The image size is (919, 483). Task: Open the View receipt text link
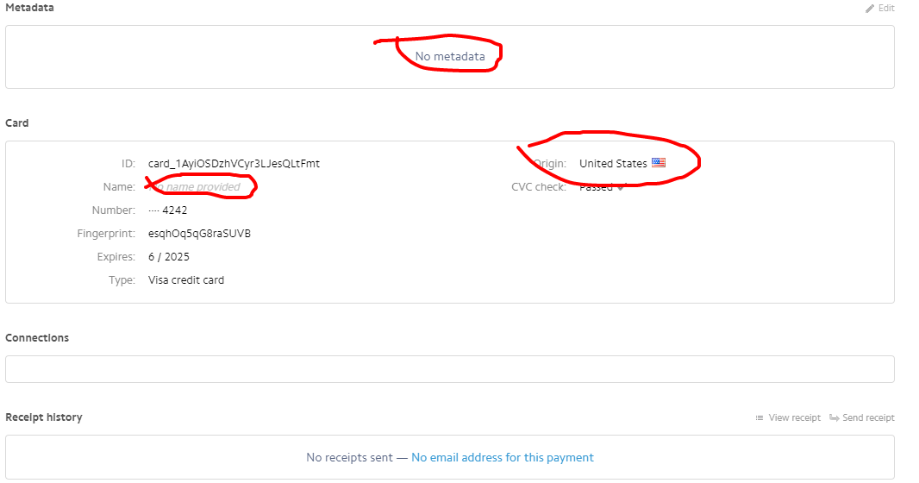(x=794, y=418)
